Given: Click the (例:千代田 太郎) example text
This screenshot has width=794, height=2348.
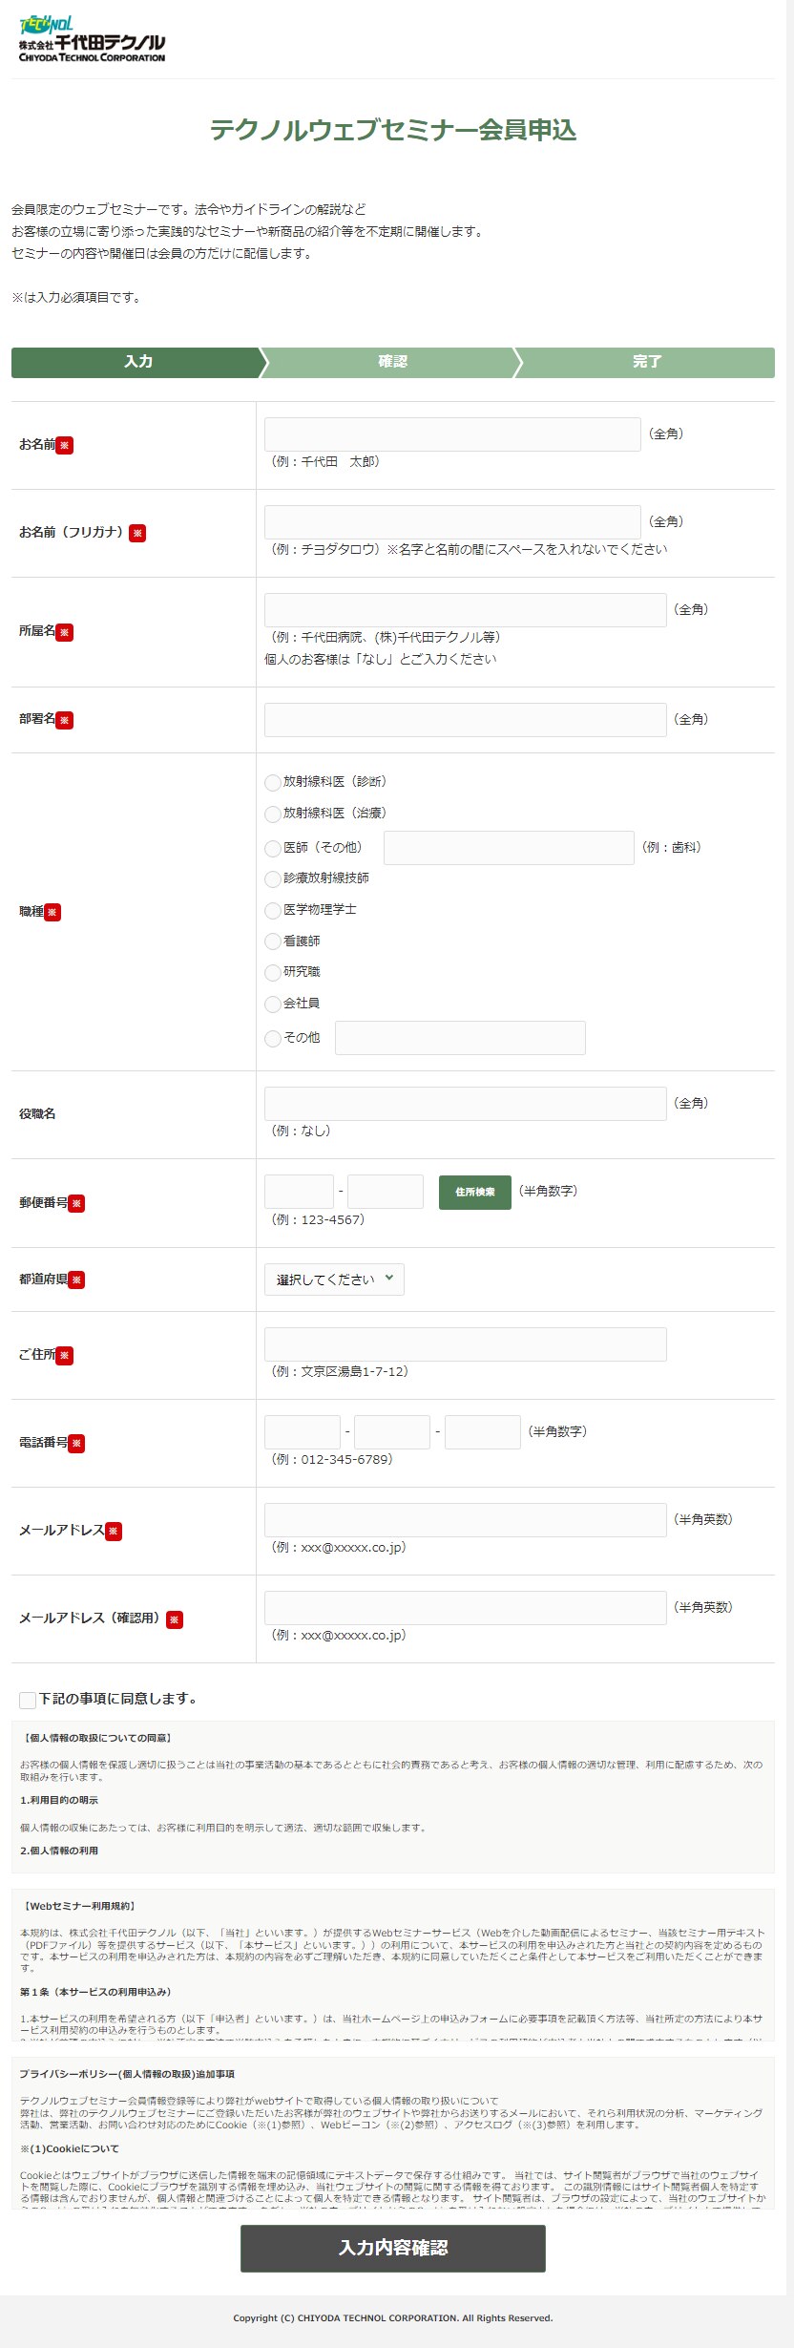Looking at the screenshot, I should tap(325, 462).
